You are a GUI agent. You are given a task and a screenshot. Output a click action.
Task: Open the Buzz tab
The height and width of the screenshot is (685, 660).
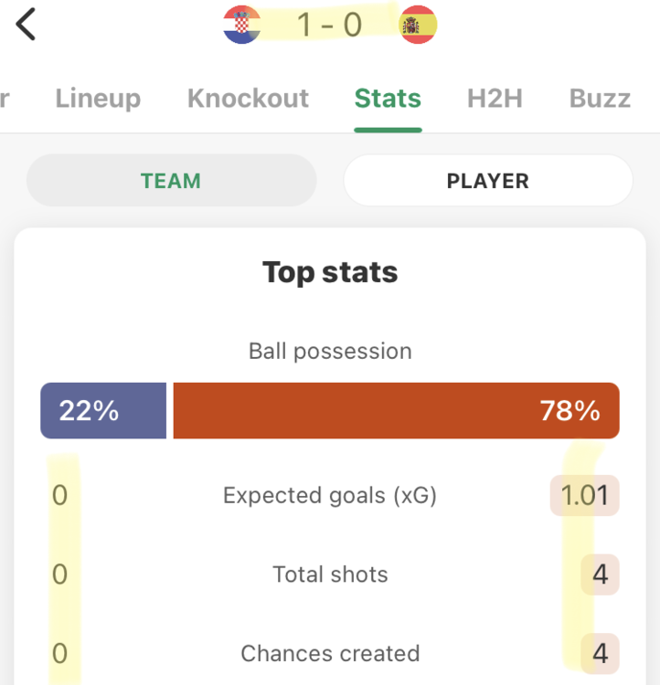pyautogui.click(x=600, y=99)
